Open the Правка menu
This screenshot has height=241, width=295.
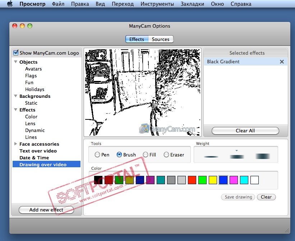[80, 4]
